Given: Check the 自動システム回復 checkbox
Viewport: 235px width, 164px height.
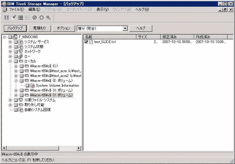Looking at the screenshot, I should click(x=16, y=110).
